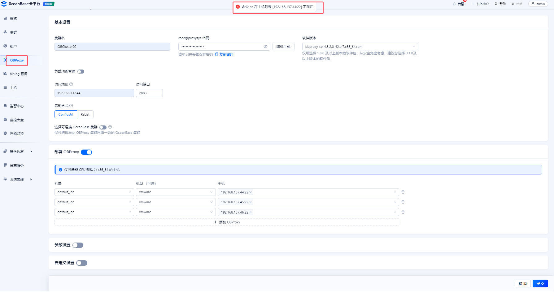Viewport: 554px width, 292px height.
Task: Enable the parameter settings switch
Action: pyautogui.click(x=78, y=245)
